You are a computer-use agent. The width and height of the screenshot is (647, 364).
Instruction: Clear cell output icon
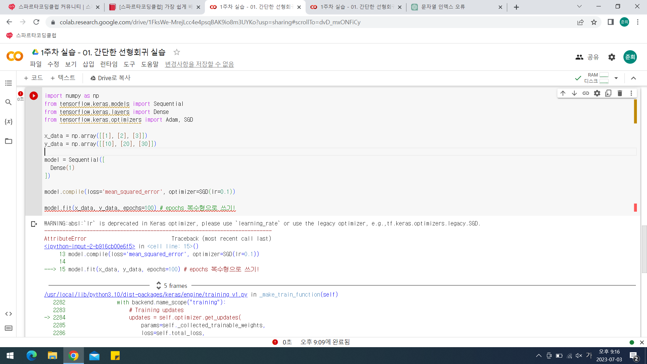click(34, 224)
